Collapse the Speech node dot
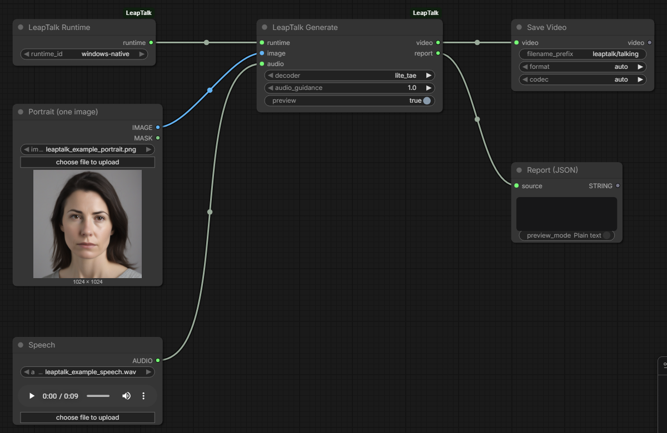The width and height of the screenshot is (667, 433). click(x=21, y=345)
